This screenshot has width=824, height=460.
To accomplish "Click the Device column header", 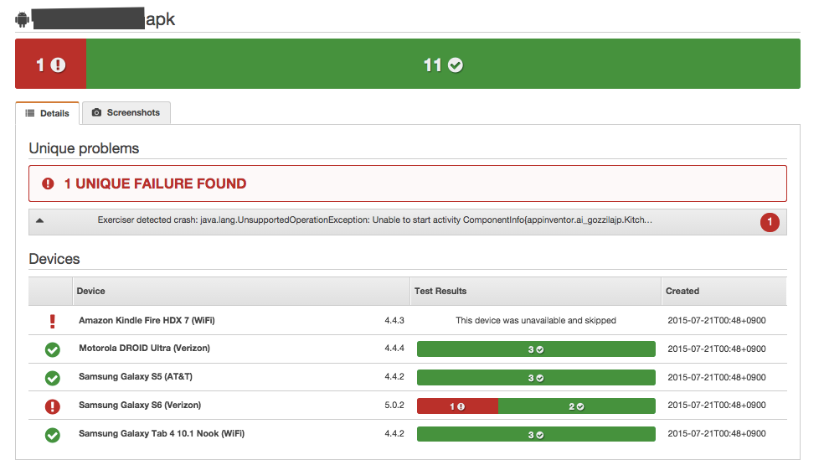I will point(240,292).
